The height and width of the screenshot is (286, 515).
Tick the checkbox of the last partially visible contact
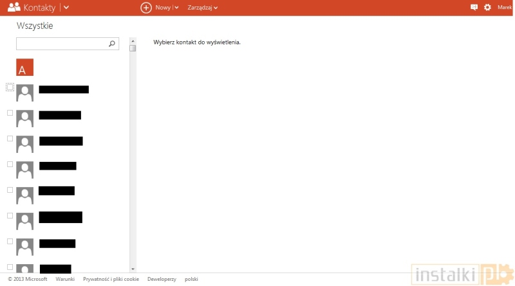pos(10,267)
